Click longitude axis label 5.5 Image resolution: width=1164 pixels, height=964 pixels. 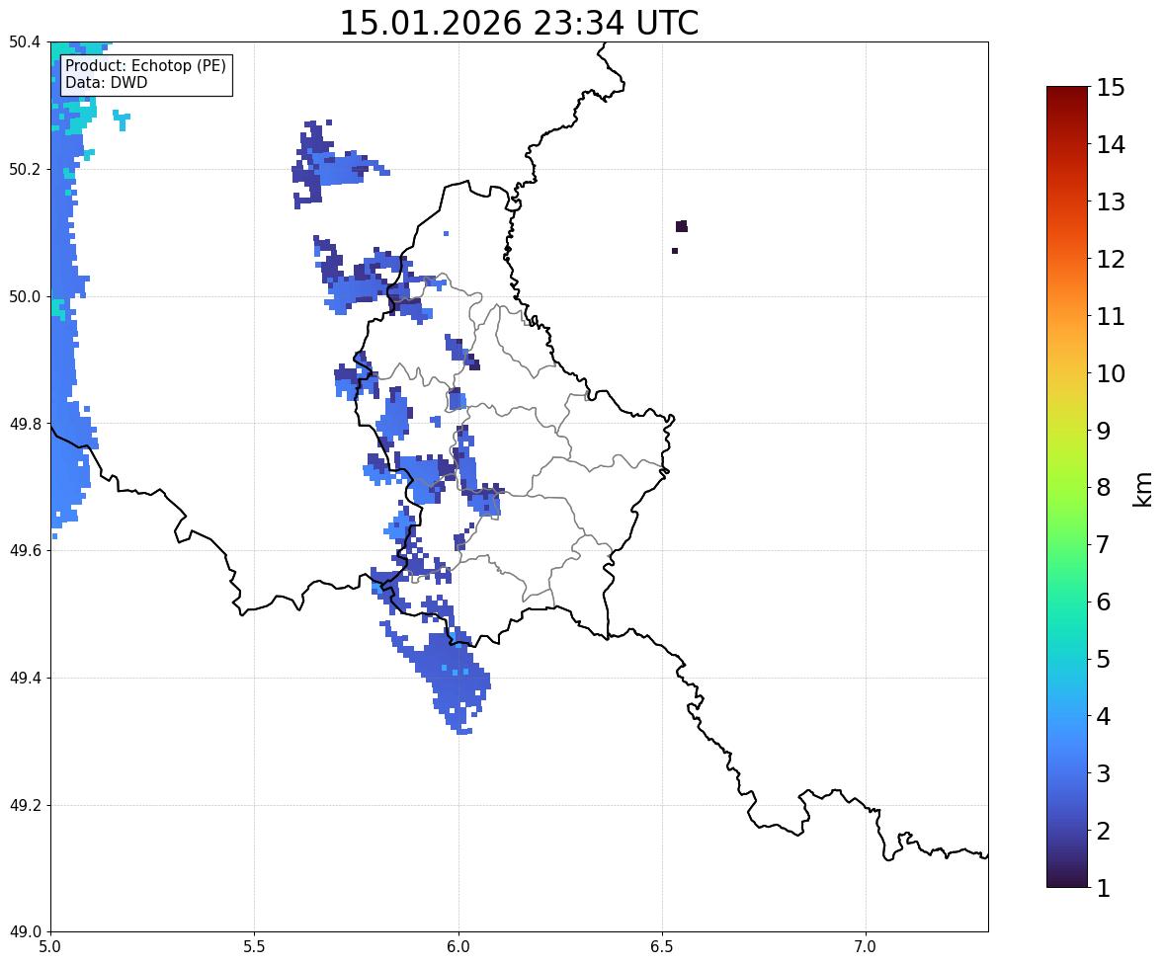tap(255, 947)
